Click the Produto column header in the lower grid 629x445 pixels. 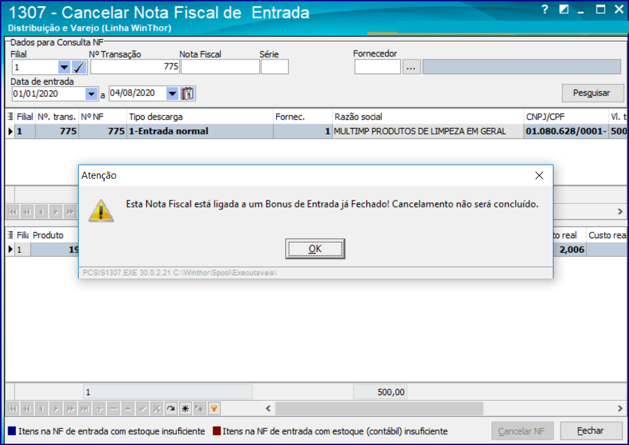54,235
